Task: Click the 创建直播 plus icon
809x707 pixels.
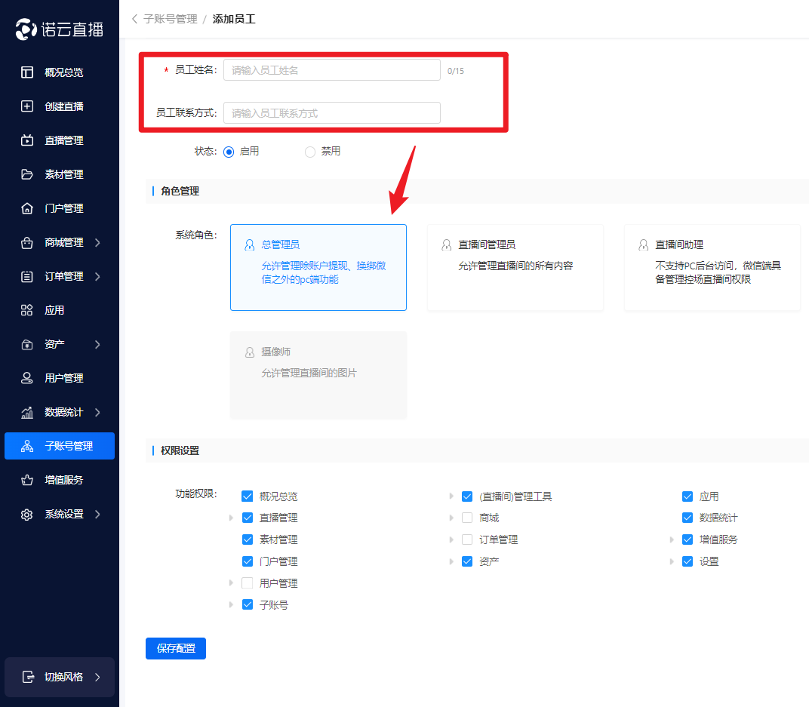Action: coord(27,106)
